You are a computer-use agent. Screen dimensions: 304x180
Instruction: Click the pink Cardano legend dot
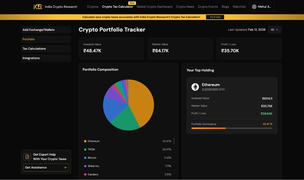85,175
